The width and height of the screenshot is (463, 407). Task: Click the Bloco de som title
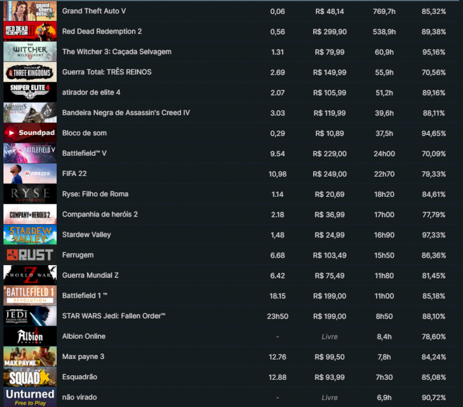(x=84, y=133)
